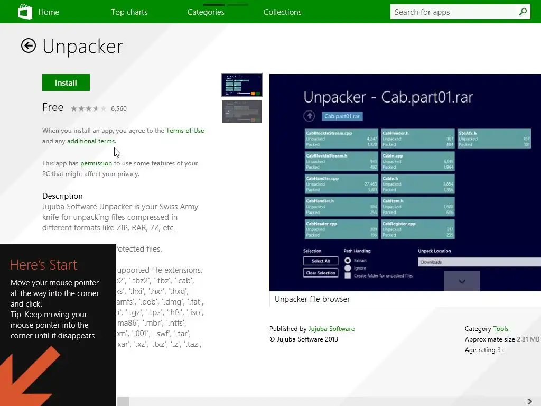Click the search magnifier icon
Viewport: 541px width, 406px height.
pos(523,12)
